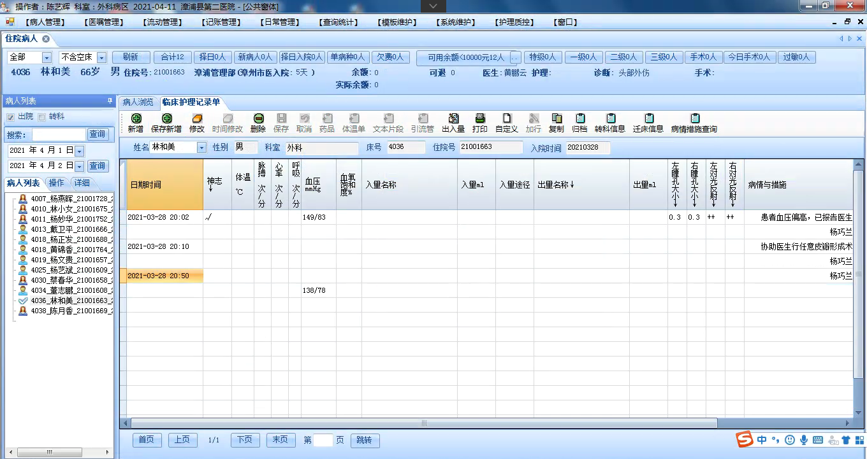Click the 搜索 input field
Image resolution: width=867 pixels, height=459 pixels.
59,134
